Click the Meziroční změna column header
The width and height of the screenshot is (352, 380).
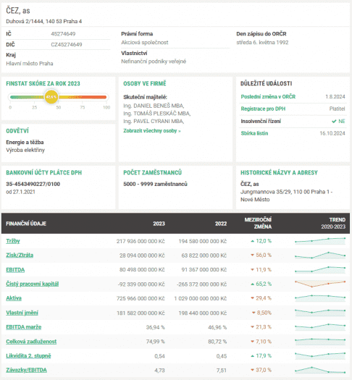coord(258,223)
